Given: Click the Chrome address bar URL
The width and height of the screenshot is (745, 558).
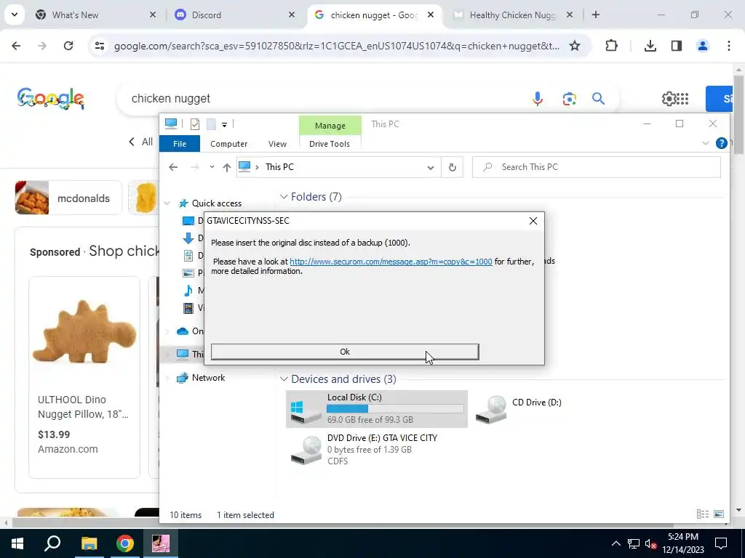Looking at the screenshot, I should [336, 46].
